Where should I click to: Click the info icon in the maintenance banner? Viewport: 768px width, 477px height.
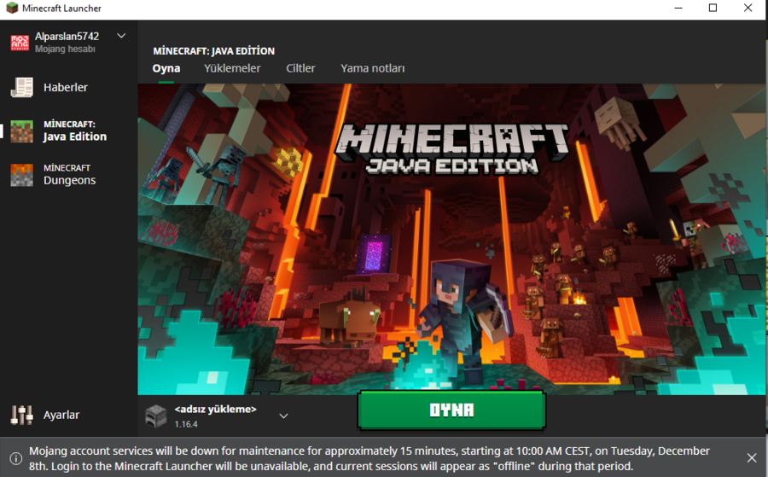pyautogui.click(x=16, y=458)
